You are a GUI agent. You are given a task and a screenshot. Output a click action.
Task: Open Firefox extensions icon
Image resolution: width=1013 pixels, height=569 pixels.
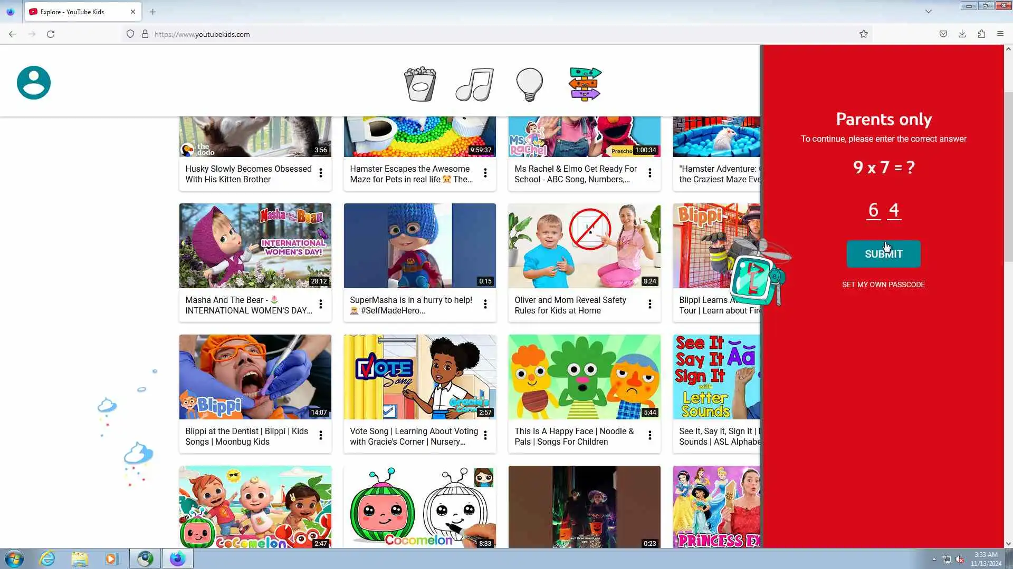pos(981,34)
